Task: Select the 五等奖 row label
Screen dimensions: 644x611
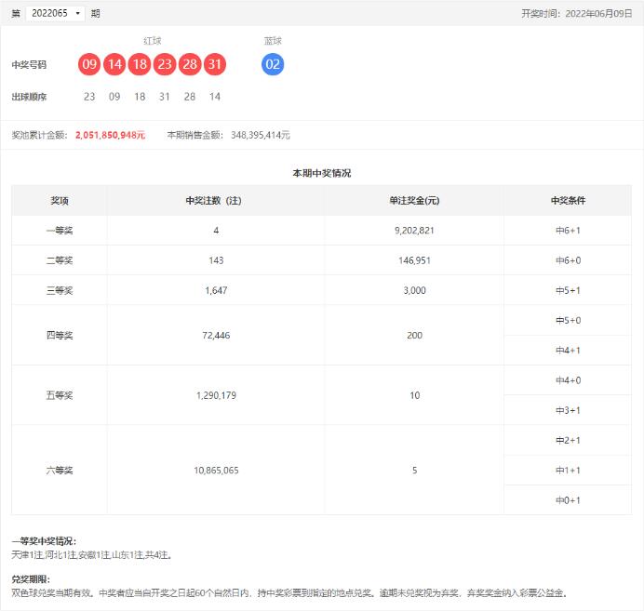Action: pos(60,395)
